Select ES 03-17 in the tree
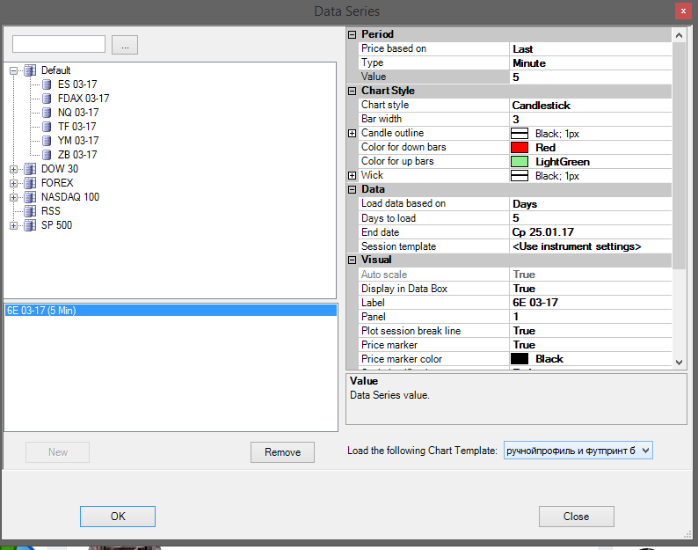Image resolution: width=698 pixels, height=550 pixels. click(x=77, y=84)
